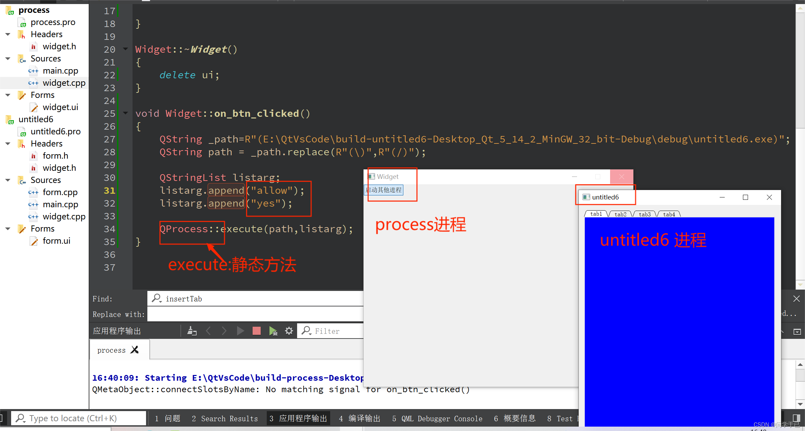Image resolution: width=805 pixels, height=431 pixels.
Task: Collapse the untitled6 Headers folder
Action: (x=8, y=143)
